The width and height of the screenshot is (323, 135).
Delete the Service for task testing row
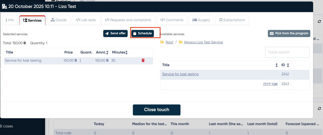(x=143, y=60)
